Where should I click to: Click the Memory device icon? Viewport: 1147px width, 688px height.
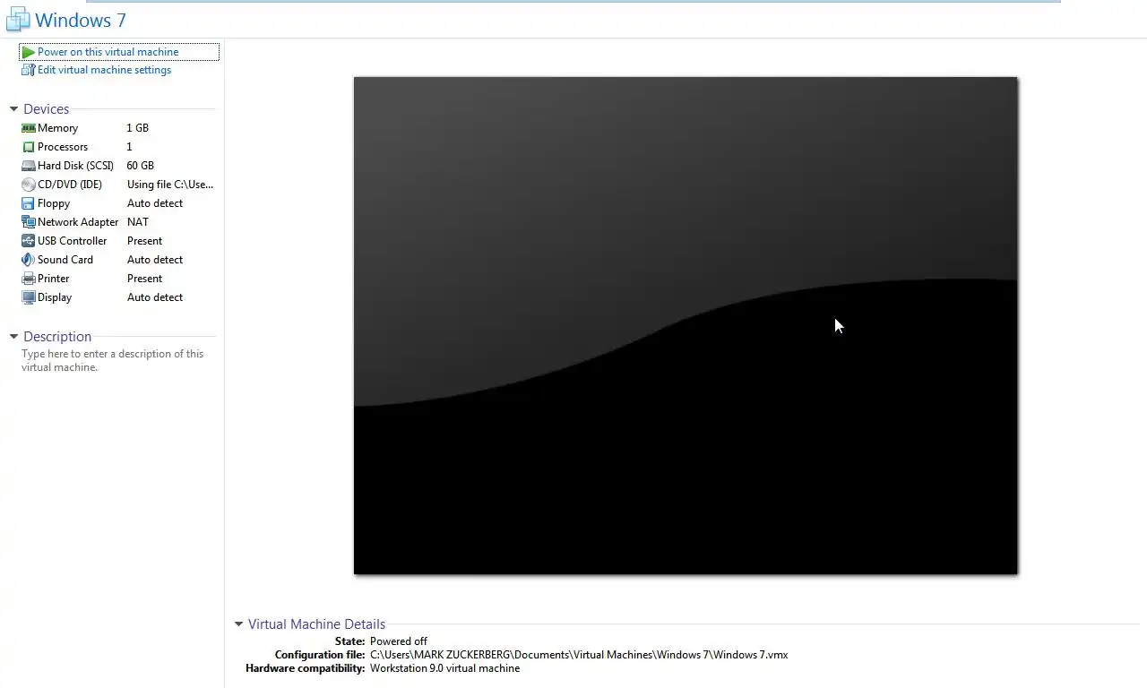click(29, 128)
